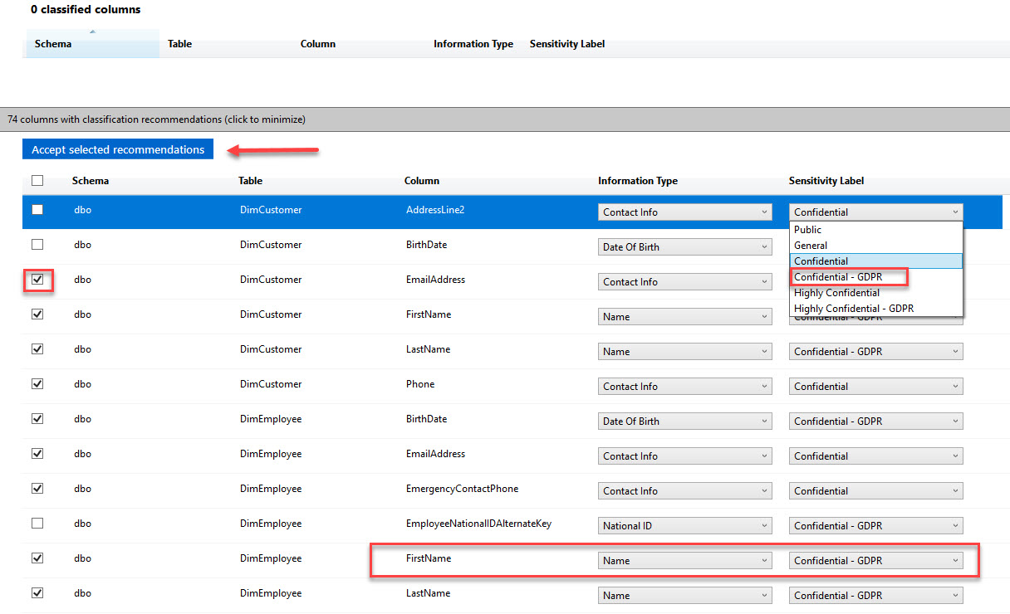Viewport: 1010px width, 614px height.
Task: Uncheck the DimCustomer EmailAddress row checkbox
Action: [x=37, y=280]
